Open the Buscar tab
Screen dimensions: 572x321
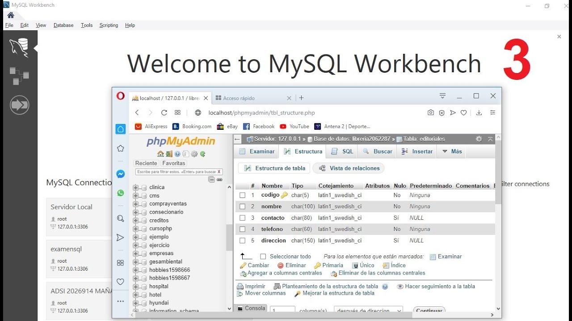pos(378,152)
